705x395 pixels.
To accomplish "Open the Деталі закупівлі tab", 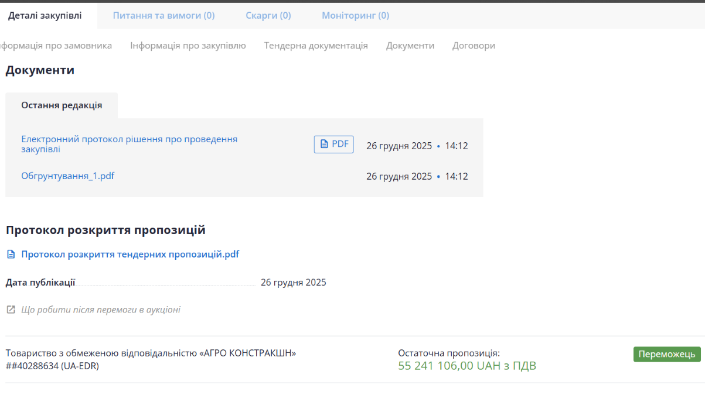I will pyautogui.click(x=45, y=16).
